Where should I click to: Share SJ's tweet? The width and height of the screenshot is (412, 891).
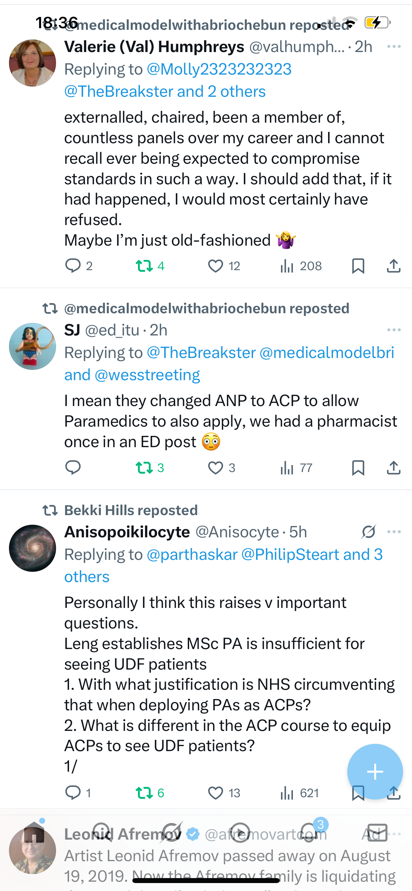point(393,468)
